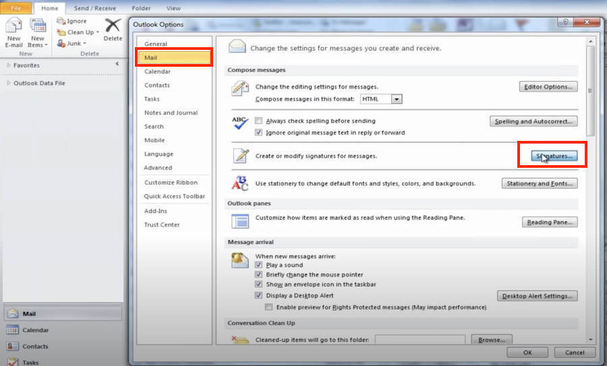Uncheck Ignore original message text in reply
607x366 pixels.
[x=258, y=132]
